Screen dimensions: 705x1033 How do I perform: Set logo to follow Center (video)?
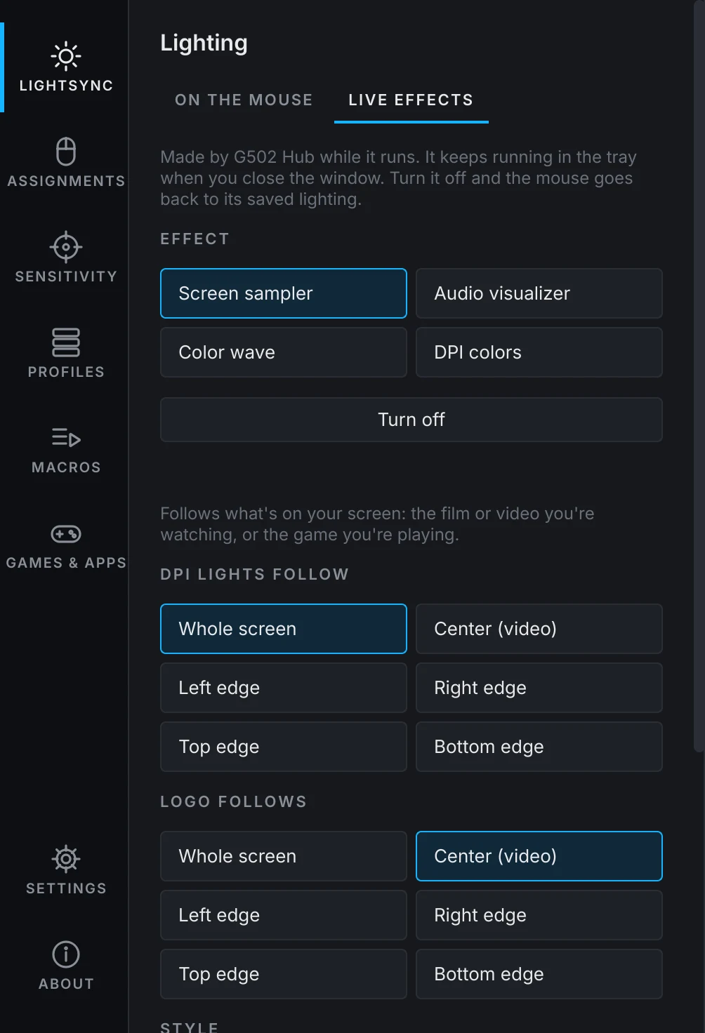539,856
